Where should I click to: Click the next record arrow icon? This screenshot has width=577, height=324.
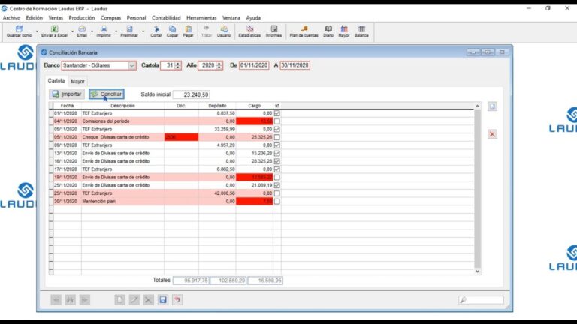[84, 300]
